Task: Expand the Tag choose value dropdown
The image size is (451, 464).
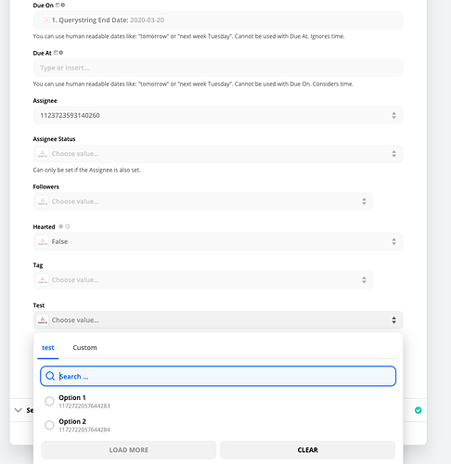Action: [x=203, y=280]
